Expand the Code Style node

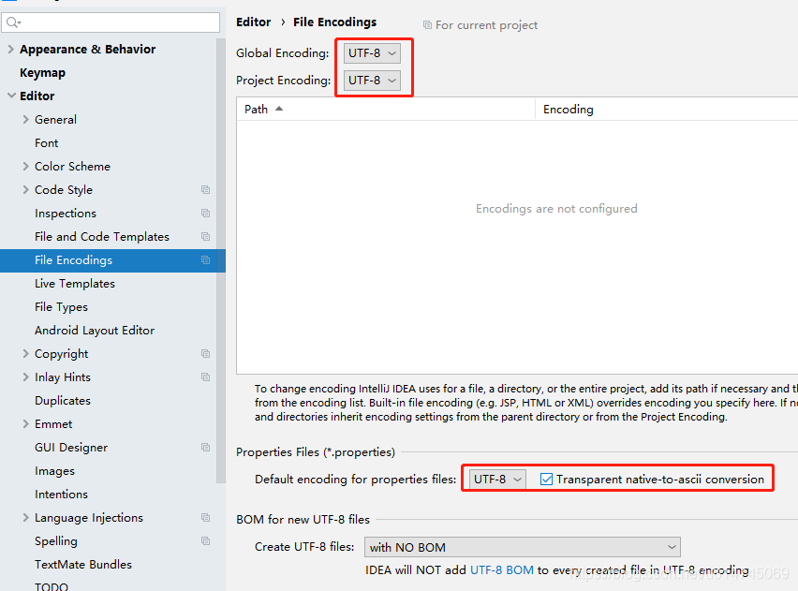tap(25, 190)
